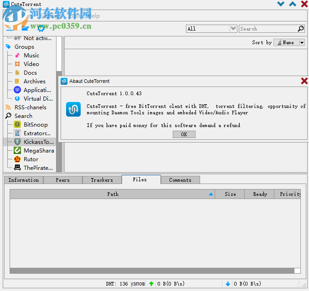Open the Help menu
This screenshot has height=291, width=309.
(94, 16)
